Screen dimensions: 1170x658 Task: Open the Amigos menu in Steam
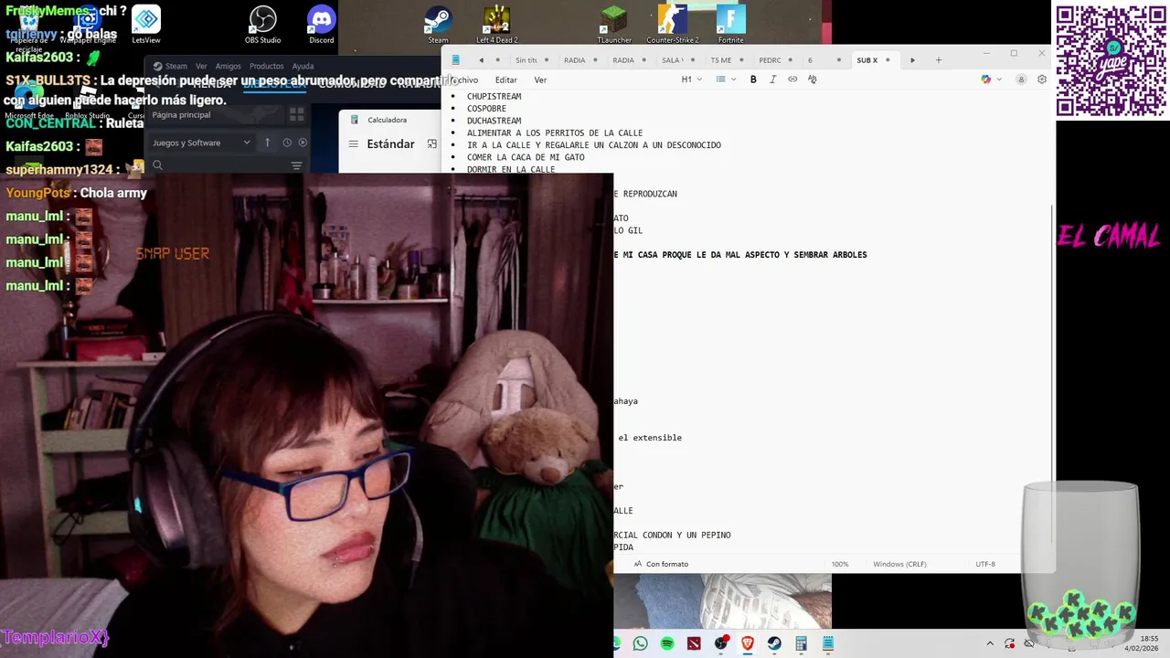[x=228, y=66]
